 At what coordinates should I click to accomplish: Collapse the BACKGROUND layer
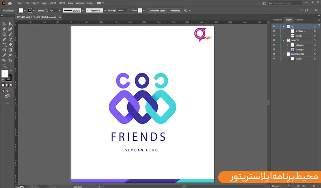pos(284,54)
